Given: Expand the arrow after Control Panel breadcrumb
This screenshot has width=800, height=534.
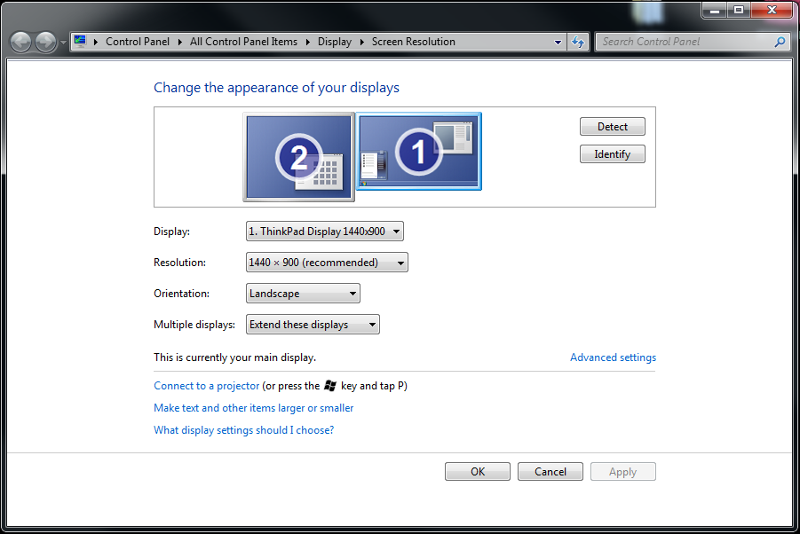Looking at the screenshot, I should point(179,42).
